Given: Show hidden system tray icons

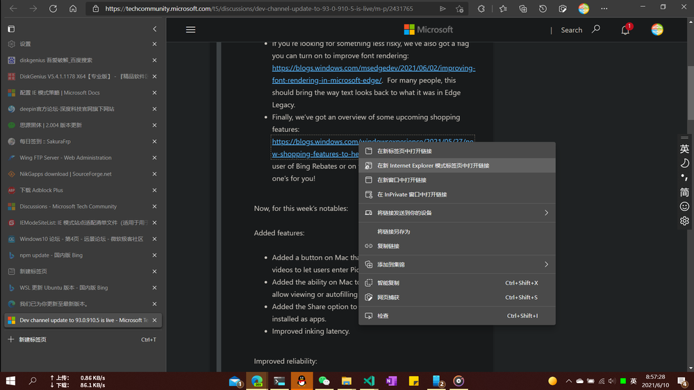Looking at the screenshot, I should click(569, 381).
